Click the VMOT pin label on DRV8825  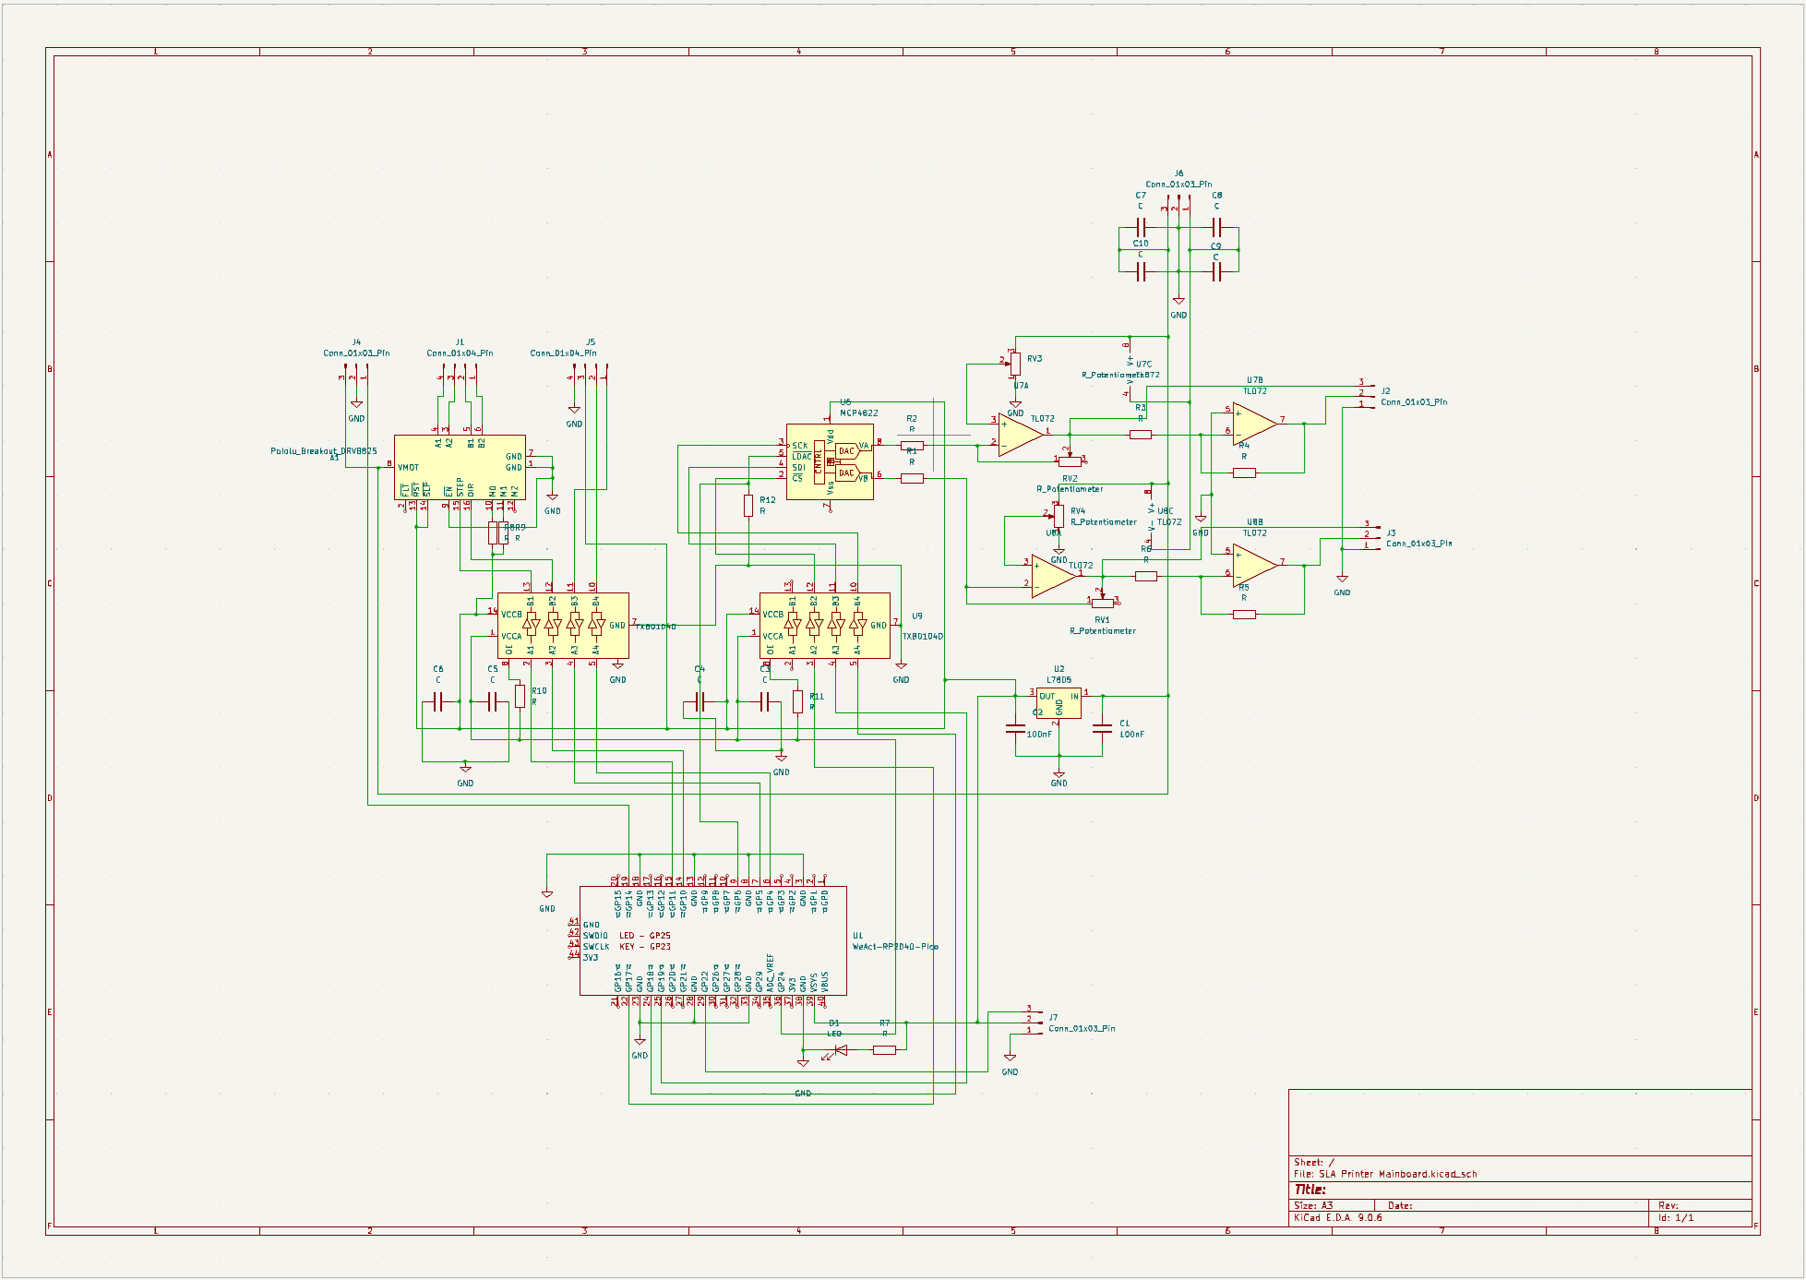[x=408, y=468]
